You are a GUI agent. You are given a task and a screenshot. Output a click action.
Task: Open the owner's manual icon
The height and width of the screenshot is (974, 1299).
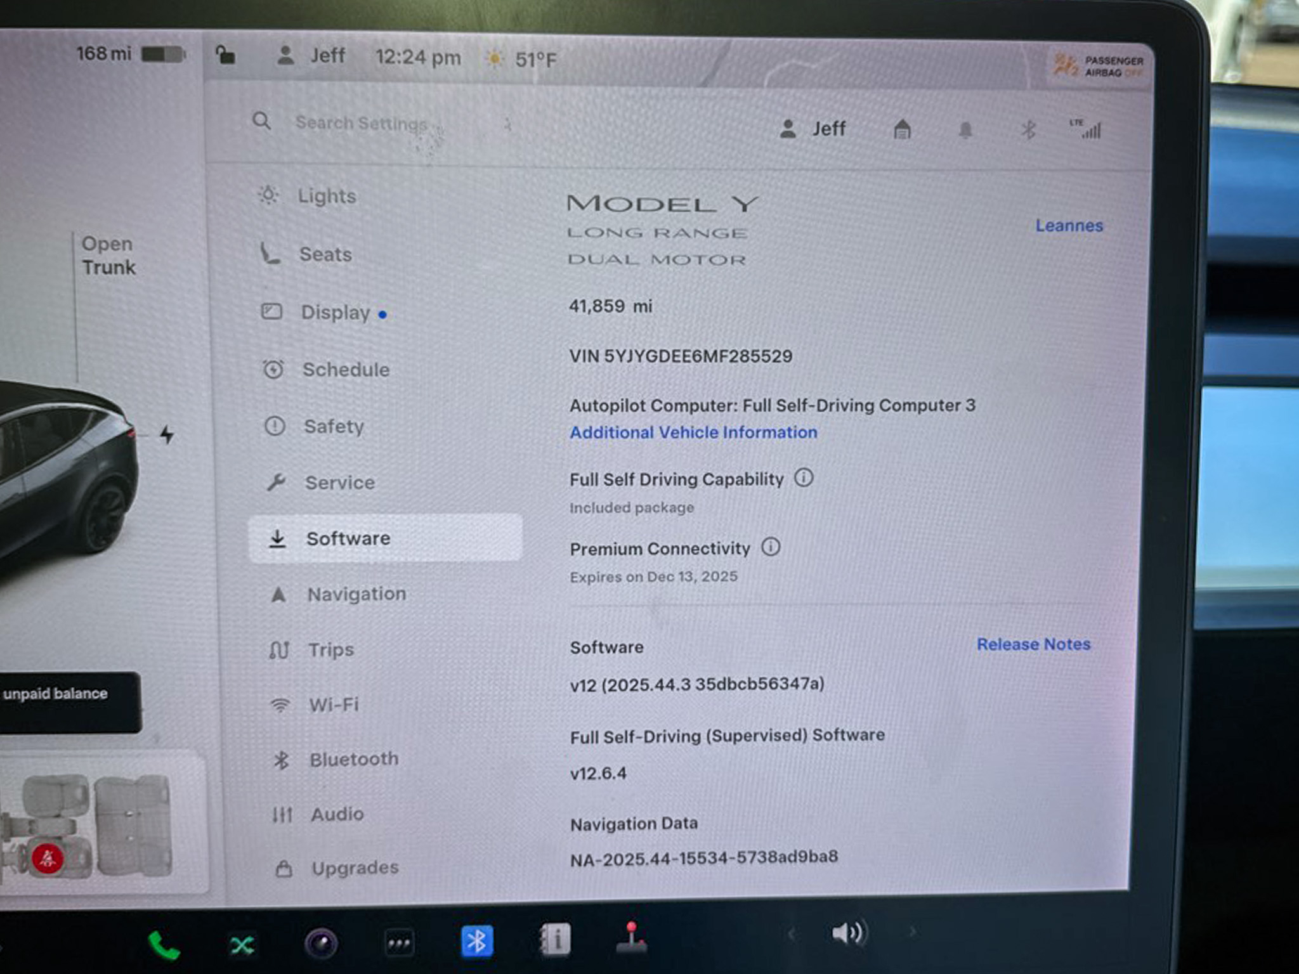tap(555, 939)
